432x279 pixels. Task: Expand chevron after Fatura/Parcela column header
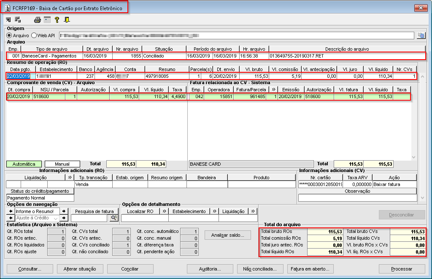tap(273, 90)
